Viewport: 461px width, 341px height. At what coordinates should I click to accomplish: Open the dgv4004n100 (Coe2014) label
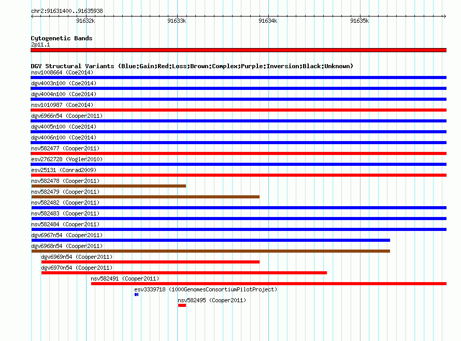pos(64,94)
